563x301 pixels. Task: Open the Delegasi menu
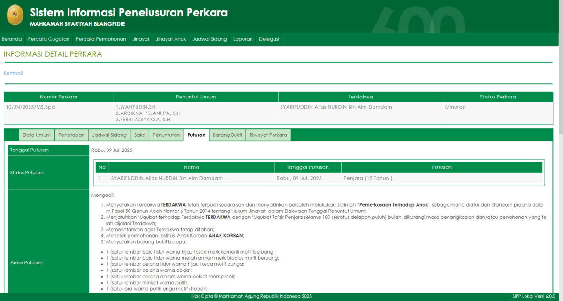(269, 39)
